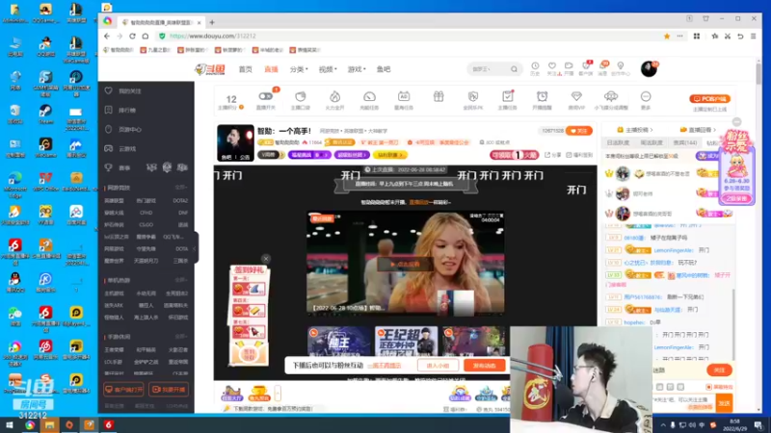Open the AD ad-task icon in toolbar
771x433 pixels.
pos(404,97)
